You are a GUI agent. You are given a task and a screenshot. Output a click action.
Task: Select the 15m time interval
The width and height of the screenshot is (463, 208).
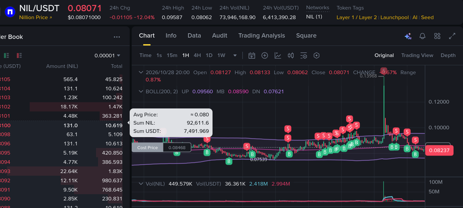[172, 55]
